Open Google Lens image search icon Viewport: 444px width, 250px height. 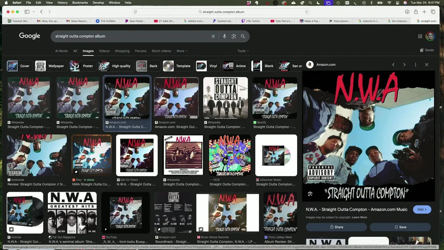click(x=234, y=36)
